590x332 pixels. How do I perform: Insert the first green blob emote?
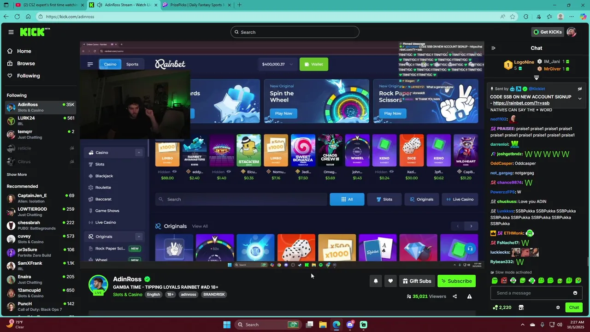495,280
